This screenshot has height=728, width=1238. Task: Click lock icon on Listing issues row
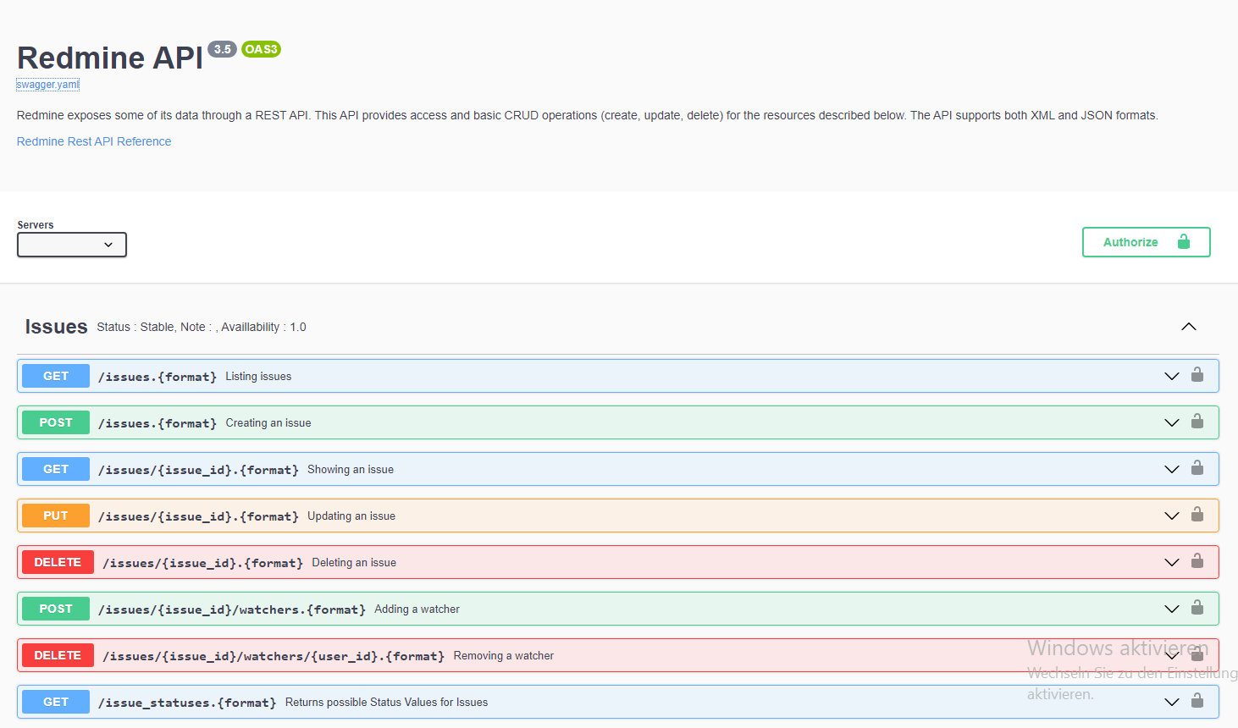(x=1197, y=375)
